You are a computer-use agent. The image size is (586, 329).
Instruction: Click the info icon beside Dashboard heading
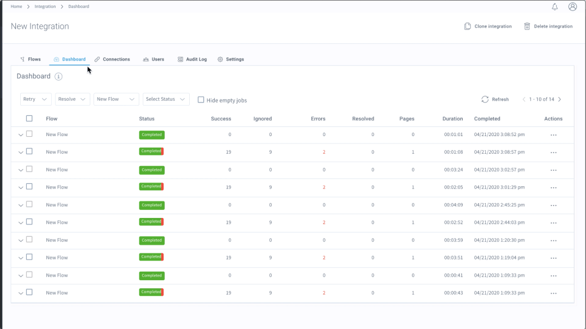(59, 76)
